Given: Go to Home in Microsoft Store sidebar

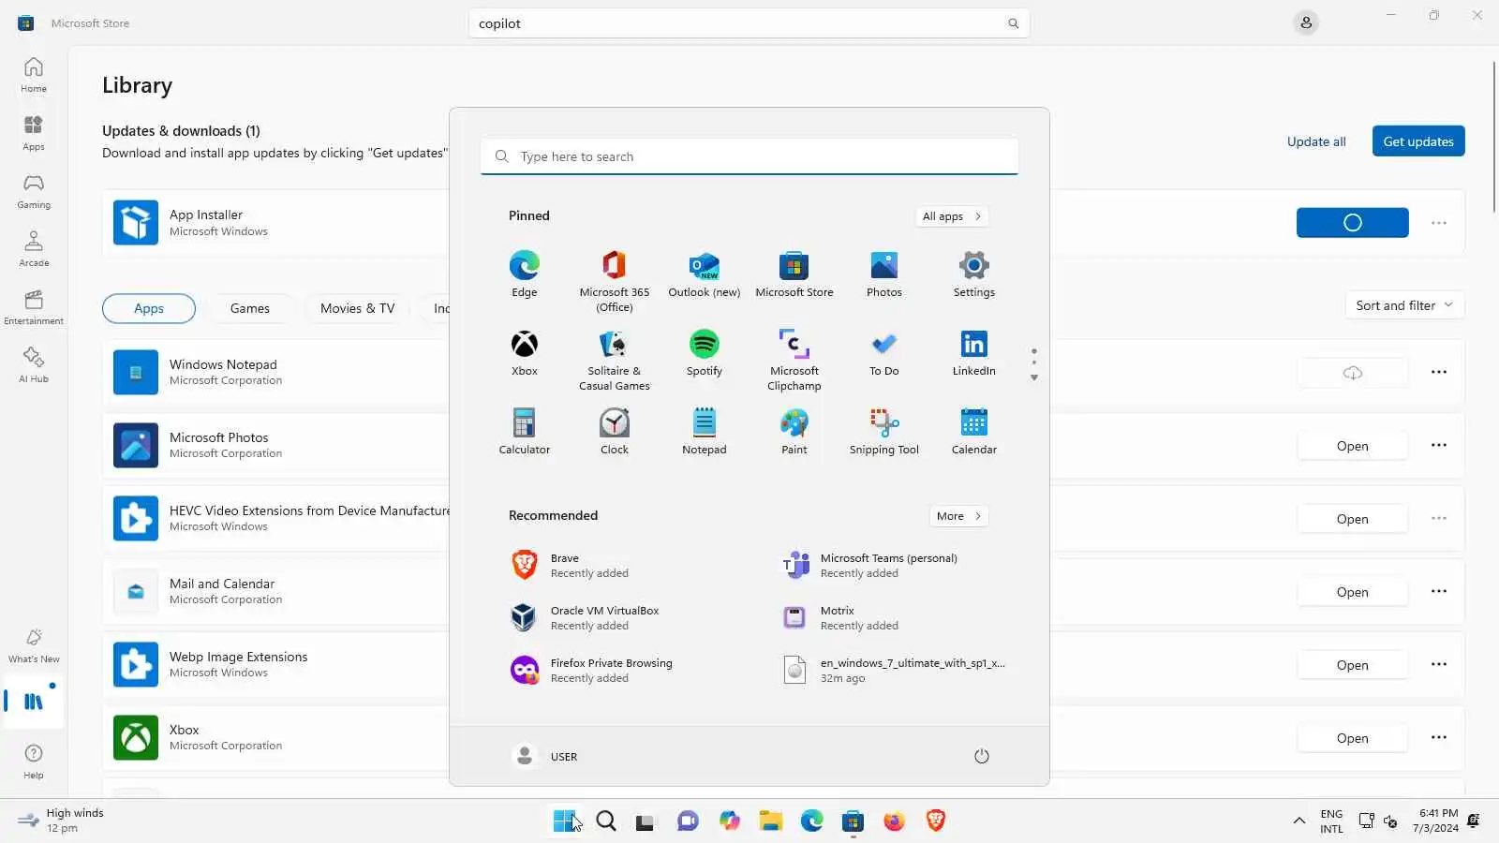Looking at the screenshot, I should [34, 75].
